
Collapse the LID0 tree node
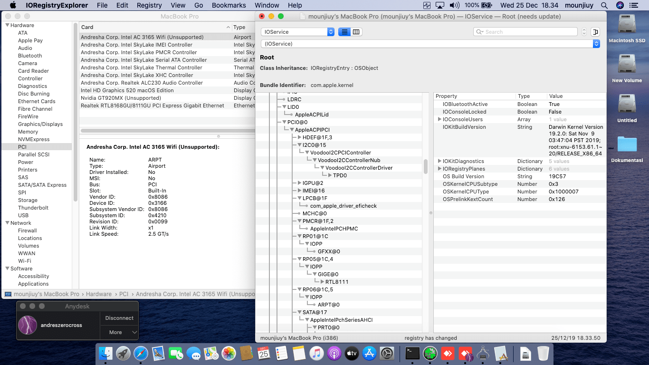[x=284, y=107]
